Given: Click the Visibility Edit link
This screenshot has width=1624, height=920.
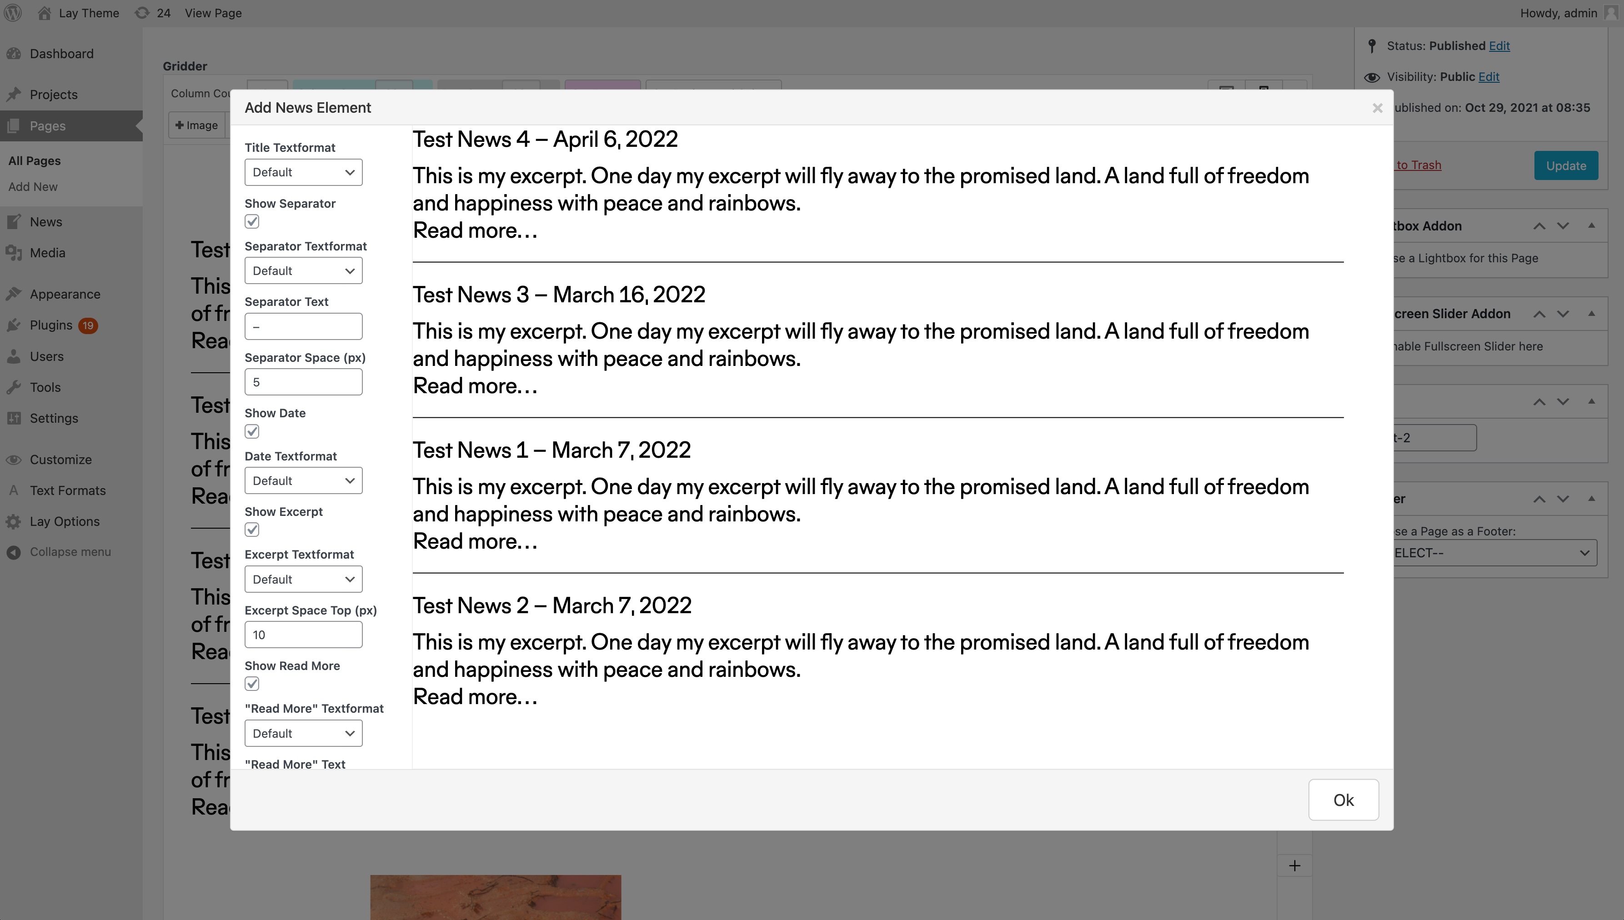Looking at the screenshot, I should 1488,77.
